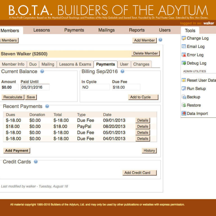216x216 pixels.
Task: Switch to the Changes sub-tab
Action: (141, 64)
